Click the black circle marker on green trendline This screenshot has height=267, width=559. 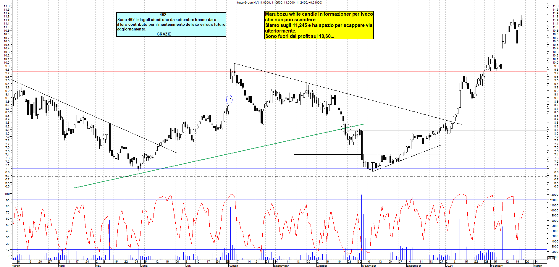click(346, 128)
